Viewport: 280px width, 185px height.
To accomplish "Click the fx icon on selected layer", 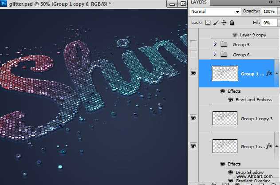I will (x=269, y=73).
